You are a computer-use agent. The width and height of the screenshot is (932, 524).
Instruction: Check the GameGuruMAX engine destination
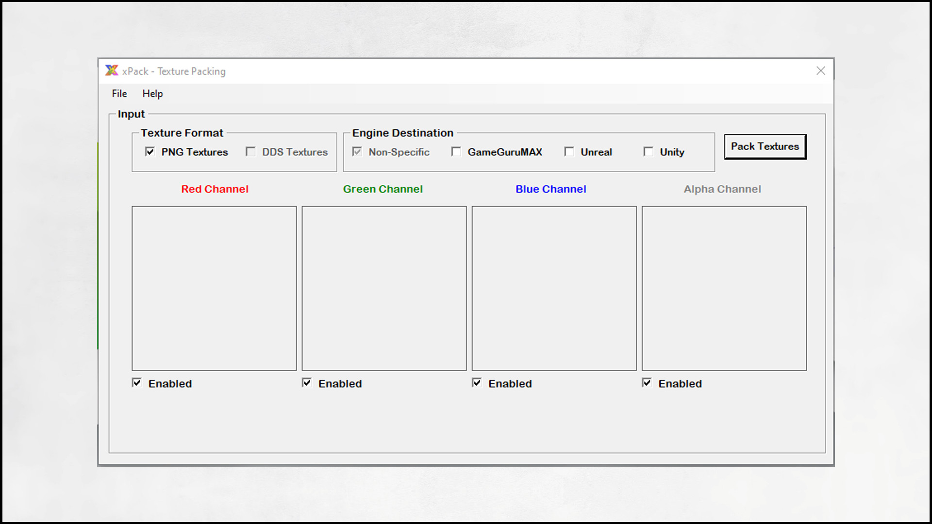(x=456, y=152)
